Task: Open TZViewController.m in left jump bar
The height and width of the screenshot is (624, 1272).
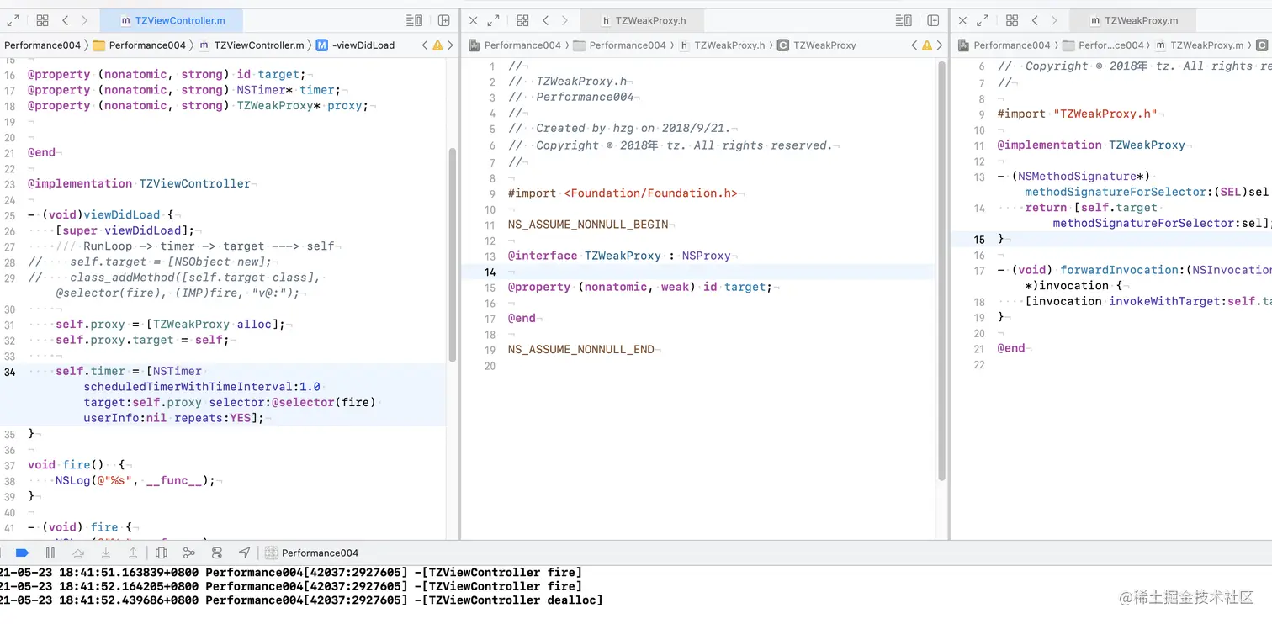Action: (252, 45)
